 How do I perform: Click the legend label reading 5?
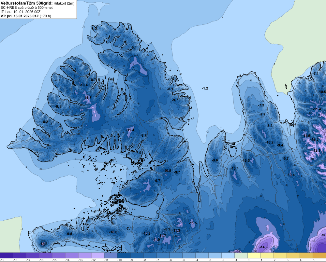point(314,260)
